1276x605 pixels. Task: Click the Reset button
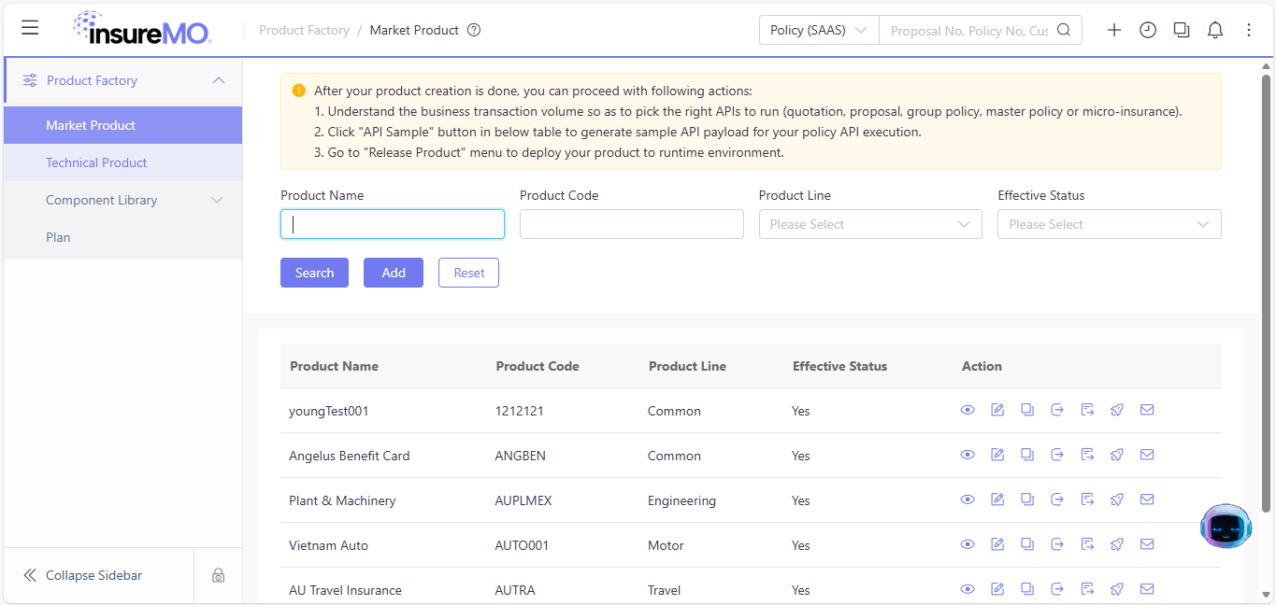(x=468, y=273)
